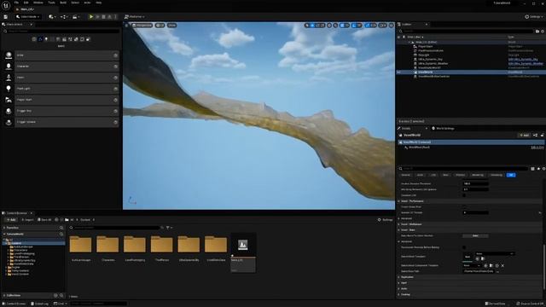Expand the Replication section

click(399, 277)
